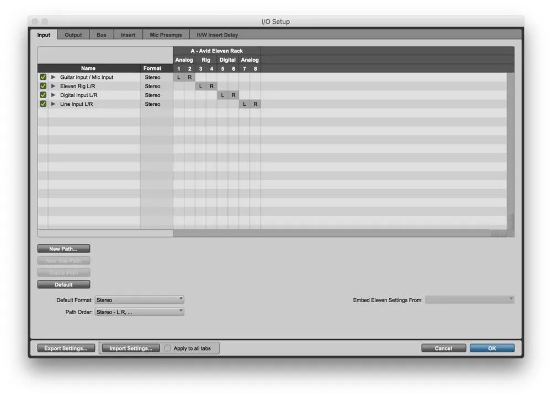The image size is (552, 398).
Task: Toggle the Eleven Rig L/R path checkbox
Action: [x=43, y=86]
